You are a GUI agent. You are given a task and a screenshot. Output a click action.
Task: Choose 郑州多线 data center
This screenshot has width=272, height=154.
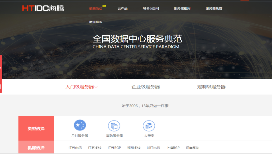tap(134, 148)
